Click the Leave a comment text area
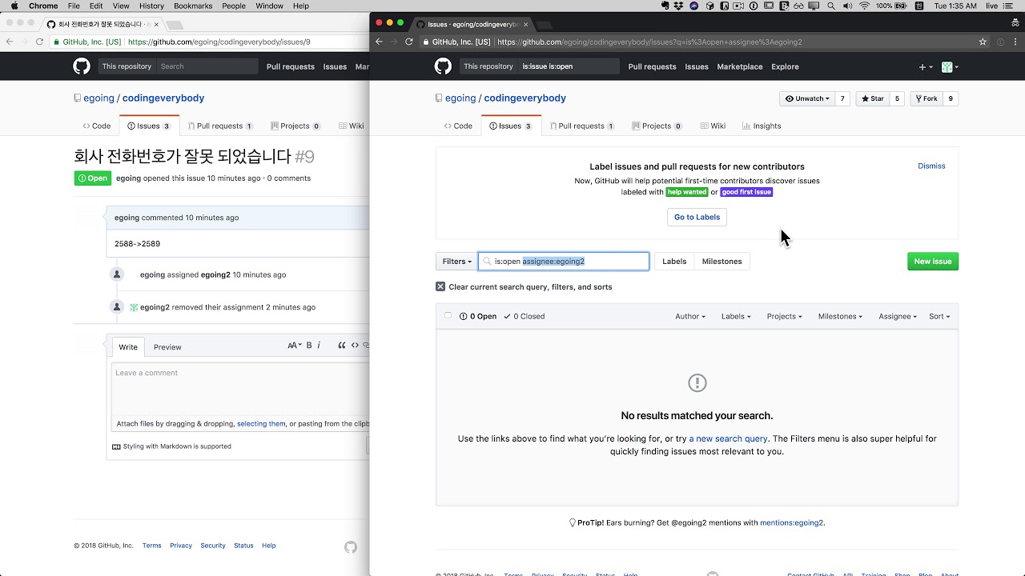The width and height of the screenshot is (1025, 576). pyautogui.click(x=240, y=388)
